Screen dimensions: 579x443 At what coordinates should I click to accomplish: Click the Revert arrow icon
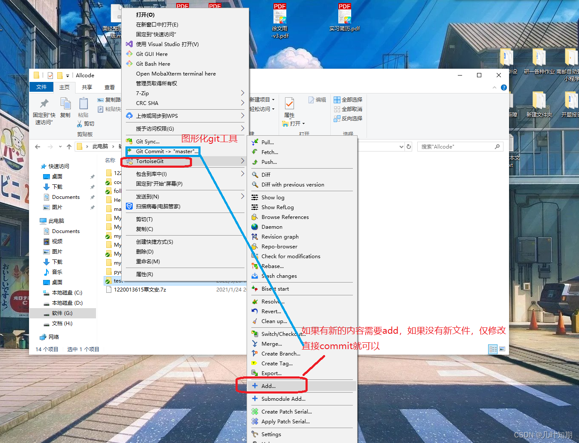point(255,311)
